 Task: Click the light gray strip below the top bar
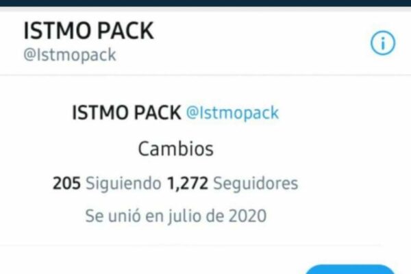coord(206,9)
